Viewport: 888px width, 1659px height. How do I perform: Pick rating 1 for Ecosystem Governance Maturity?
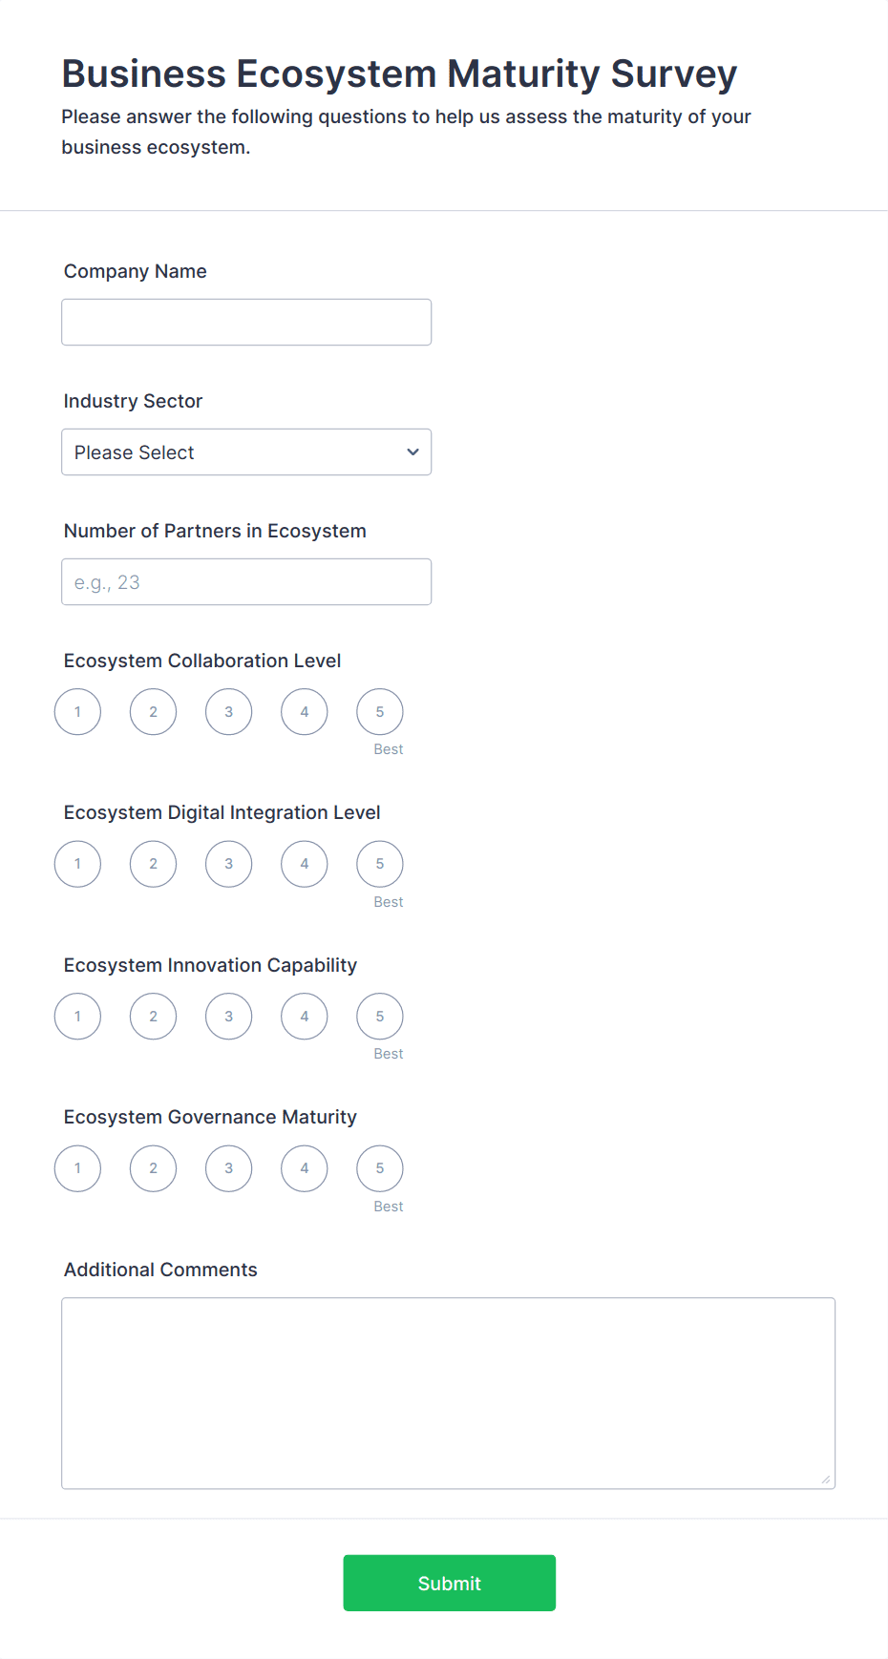coord(77,1167)
